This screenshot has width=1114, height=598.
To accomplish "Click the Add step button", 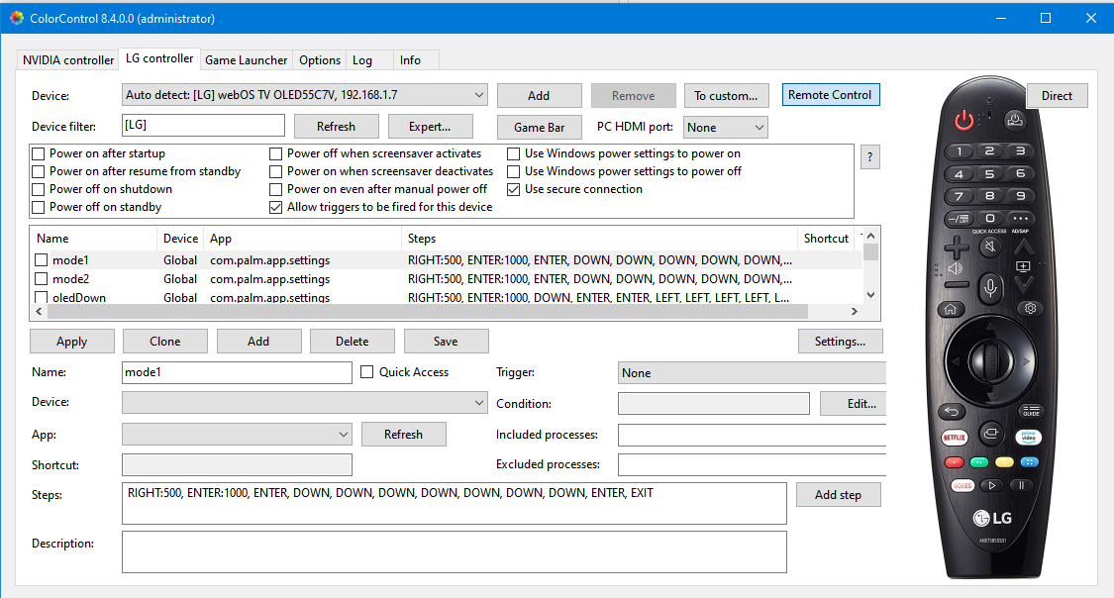I will click(x=839, y=495).
